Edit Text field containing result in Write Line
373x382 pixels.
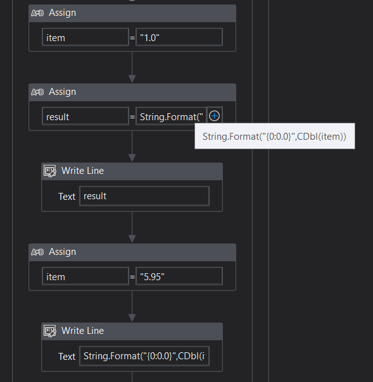(144, 196)
